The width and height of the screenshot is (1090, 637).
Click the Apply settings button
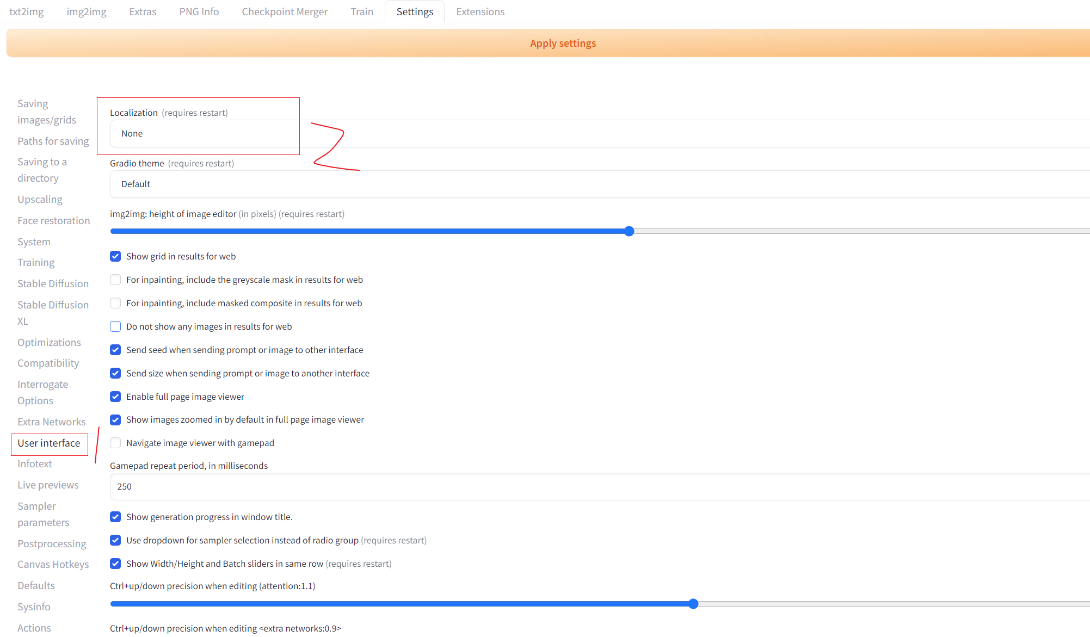click(563, 44)
